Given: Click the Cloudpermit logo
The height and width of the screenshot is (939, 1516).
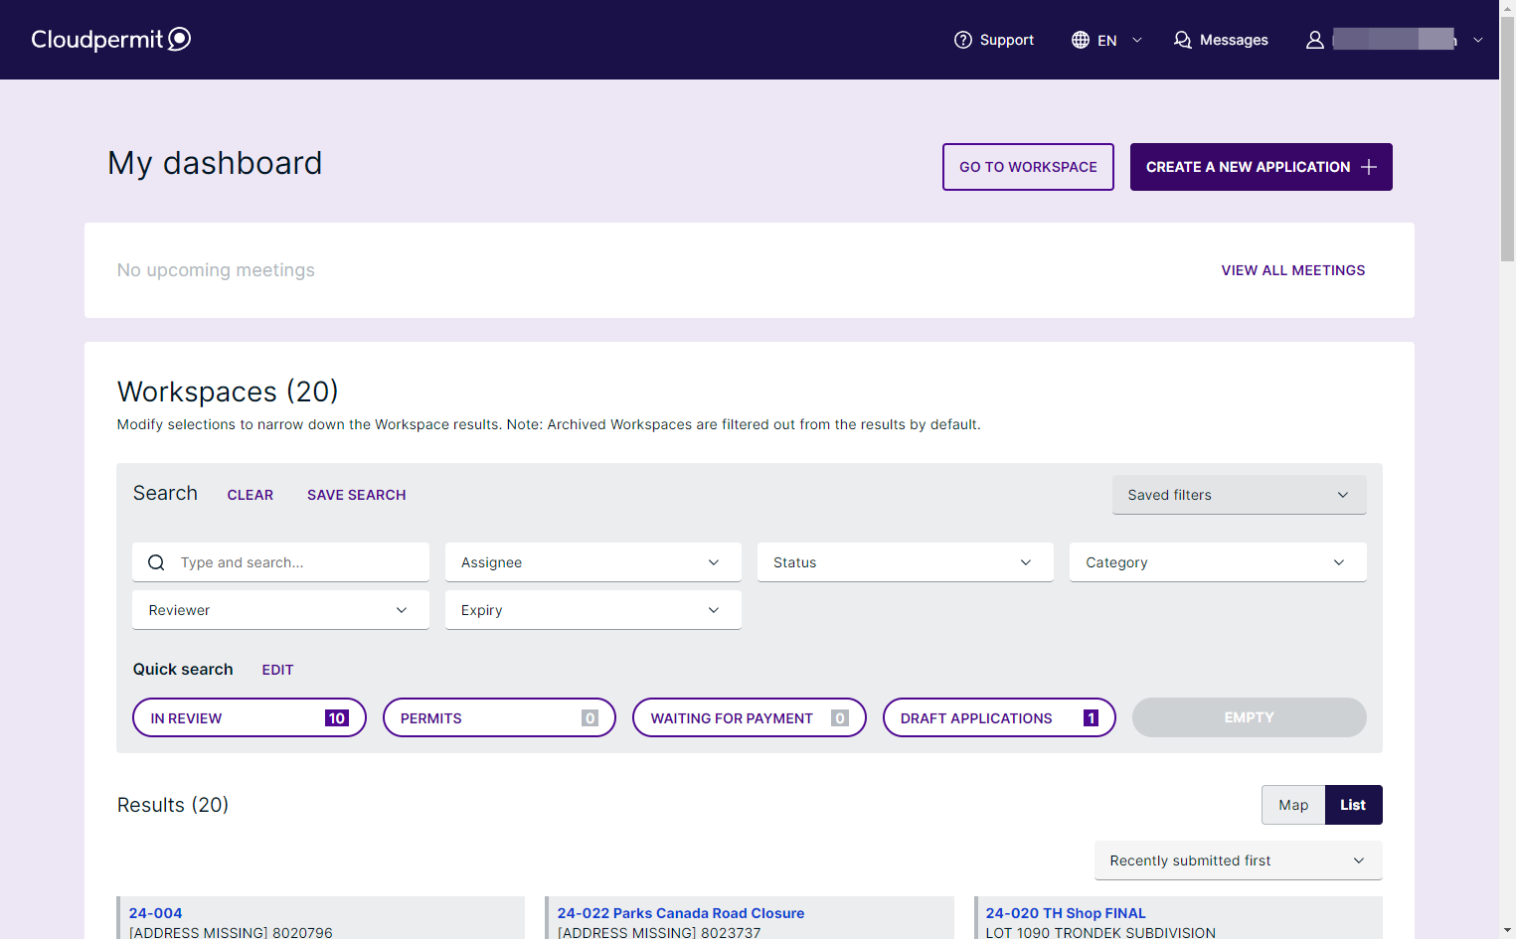Looking at the screenshot, I should pos(110,39).
